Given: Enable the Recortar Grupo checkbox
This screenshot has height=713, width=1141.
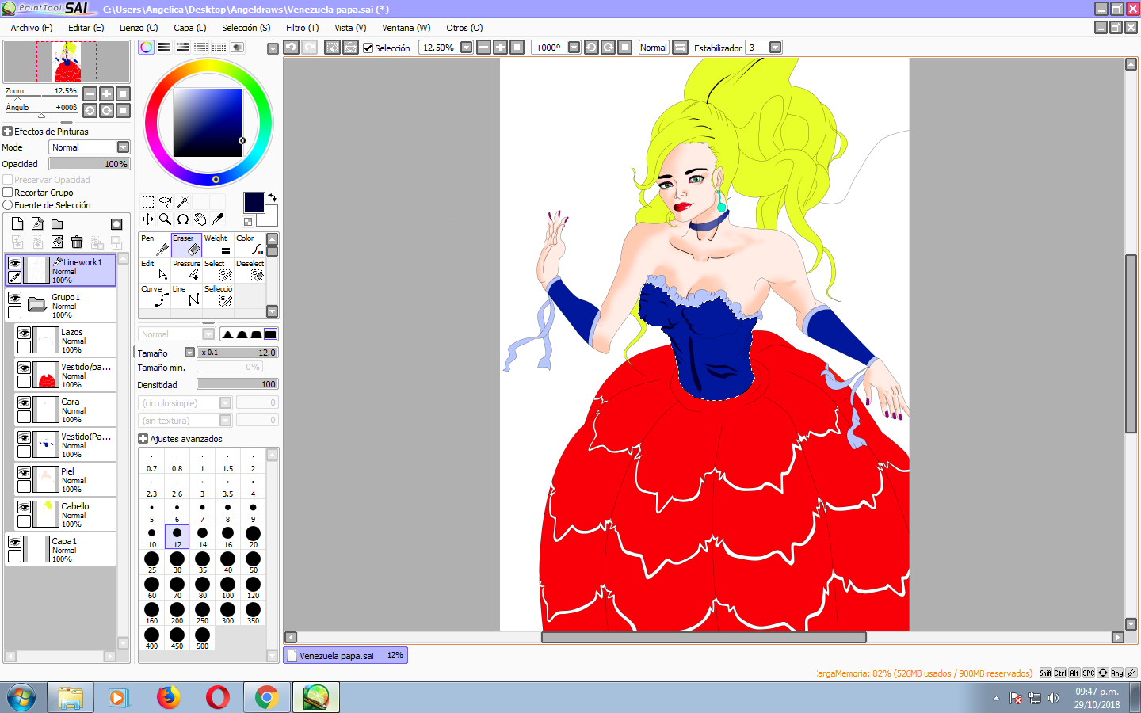Looking at the screenshot, I should (x=8, y=193).
